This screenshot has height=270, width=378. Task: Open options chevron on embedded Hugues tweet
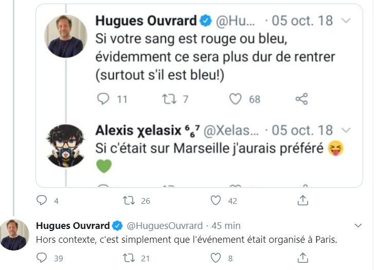(x=346, y=21)
